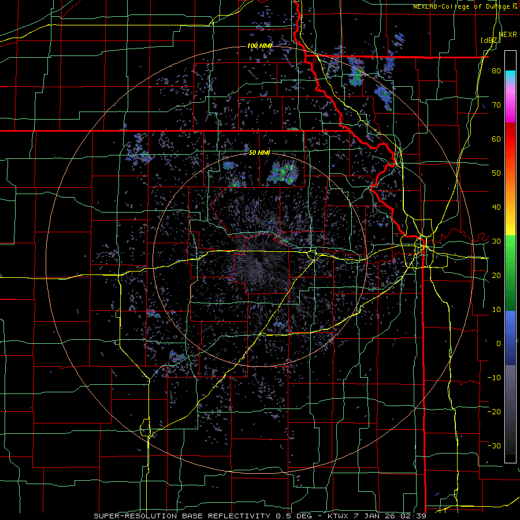
Task: Click the 50 value on the dBZ scale
Action: coord(496,173)
